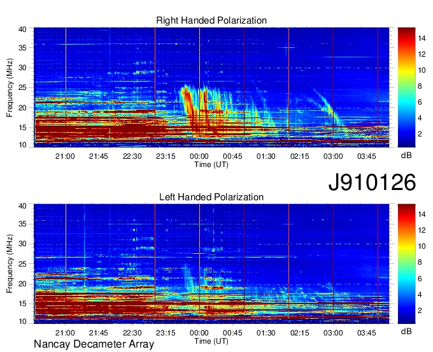Click the 02:15 tick label under the Left Handed plot
Viewport: 433px width, 352px height.
tap(300, 333)
